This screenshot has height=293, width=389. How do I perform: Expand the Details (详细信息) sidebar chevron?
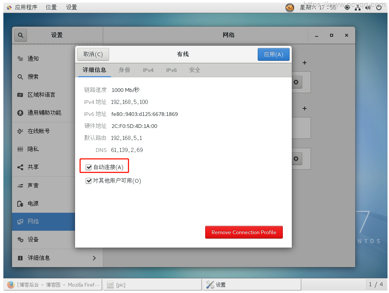coord(94,258)
